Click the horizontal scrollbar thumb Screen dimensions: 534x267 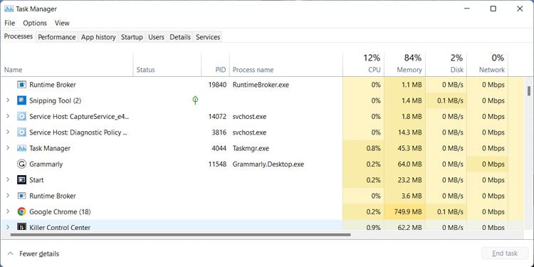click(x=181, y=235)
